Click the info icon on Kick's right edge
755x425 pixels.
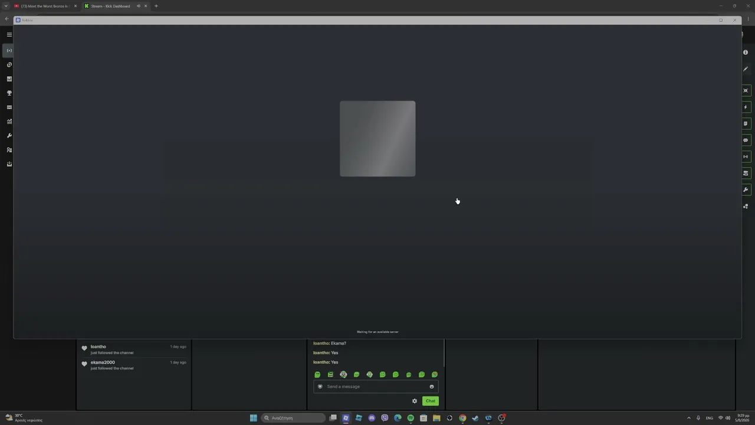(746, 53)
